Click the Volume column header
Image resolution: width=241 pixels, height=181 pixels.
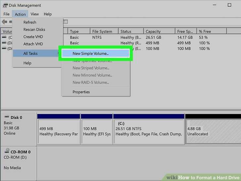(7, 31)
